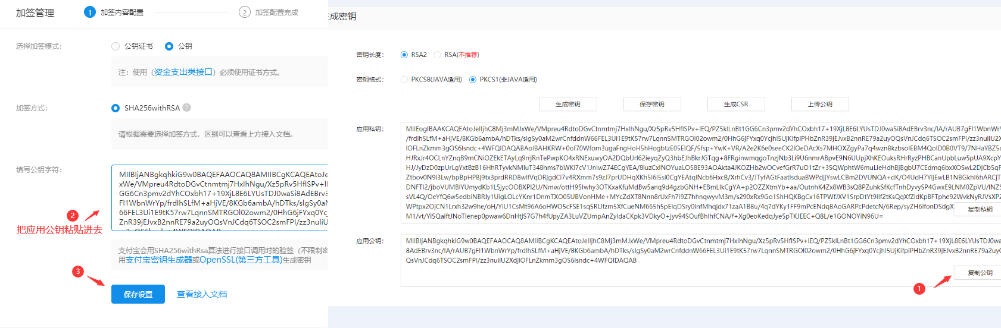The width and height of the screenshot is (1001, 328).
Task: Select the 公钥证书 radio option
Action: 116,46
